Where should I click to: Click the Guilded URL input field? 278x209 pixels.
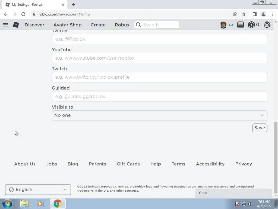160,96
